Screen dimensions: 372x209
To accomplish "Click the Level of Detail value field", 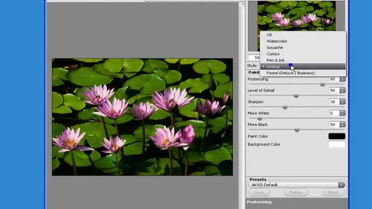I will [334, 91].
